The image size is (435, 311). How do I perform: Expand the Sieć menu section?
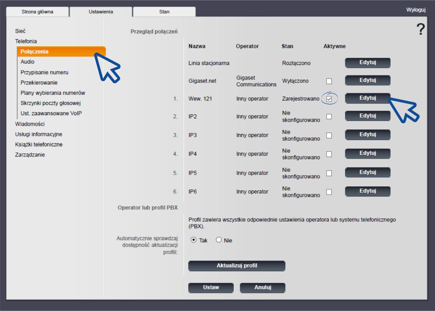point(20,31)
